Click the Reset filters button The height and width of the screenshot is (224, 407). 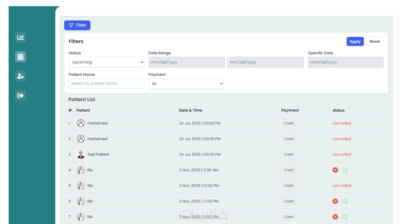375,41
